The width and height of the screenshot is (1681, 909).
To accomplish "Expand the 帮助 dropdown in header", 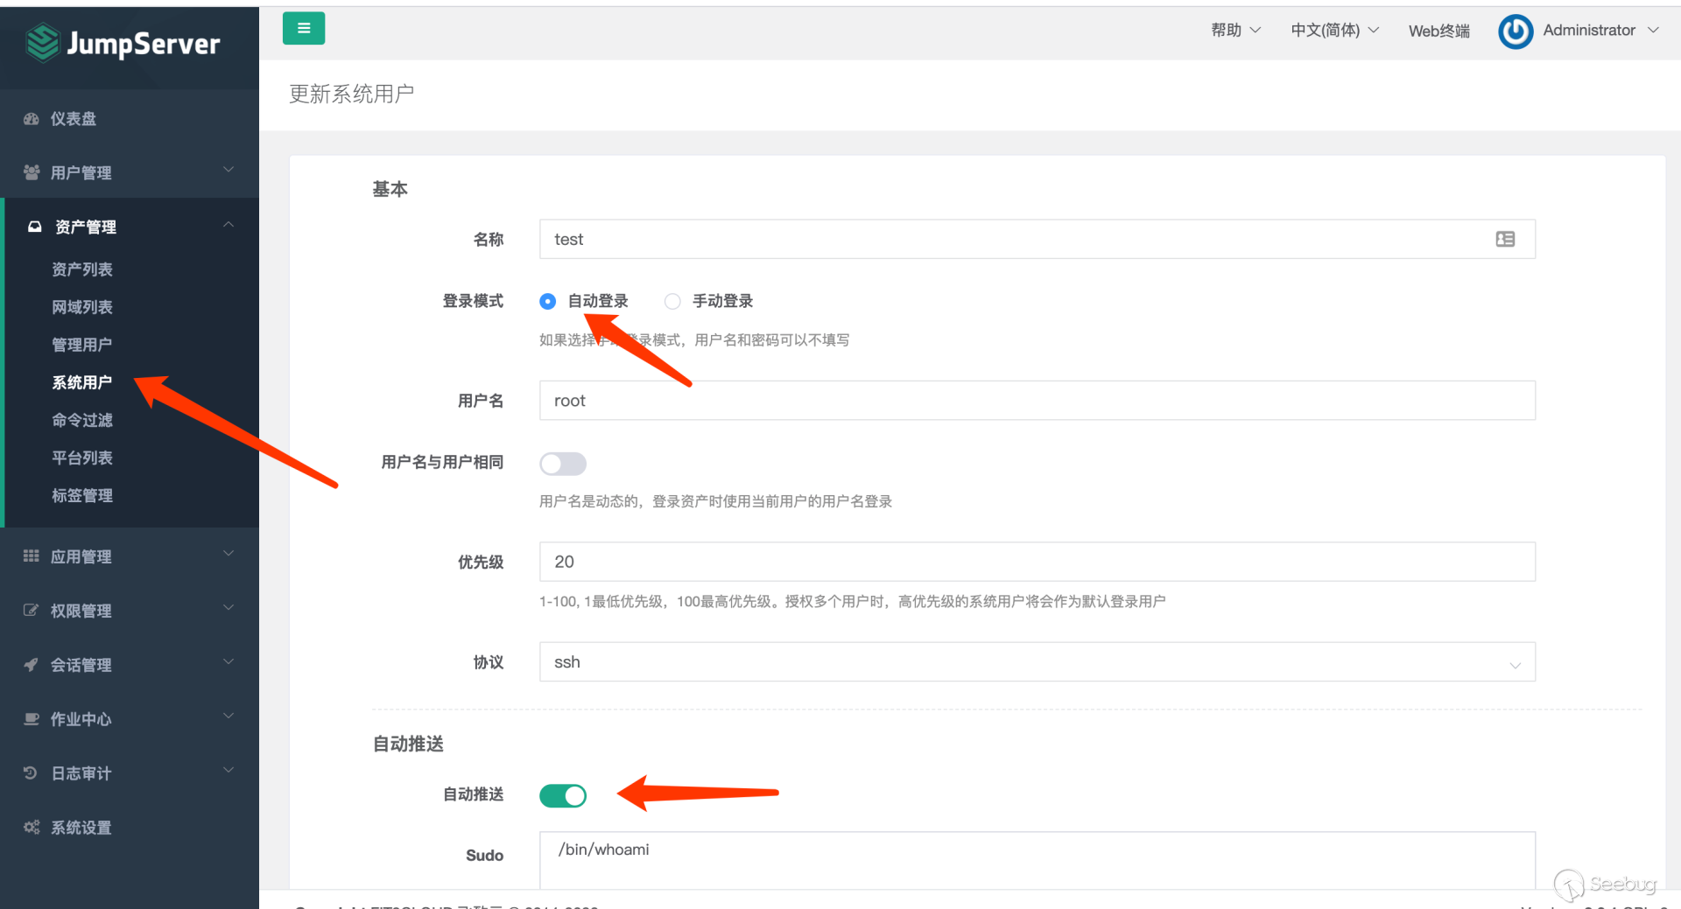I will coord(1235,31).
